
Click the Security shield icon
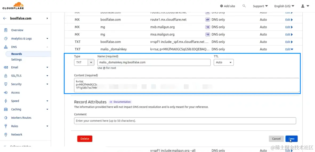(x=6, y=84)
